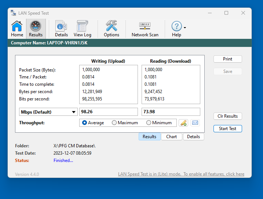Close the LAN Speed Test window
This screenshot has width=263, height=199.
coord(243,13)
